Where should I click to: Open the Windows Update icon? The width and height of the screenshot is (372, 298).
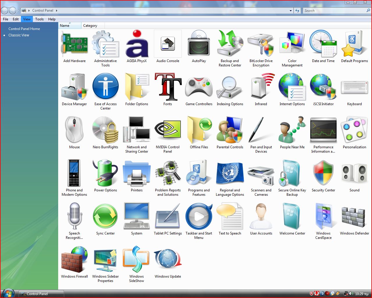(x=168, y=260)
